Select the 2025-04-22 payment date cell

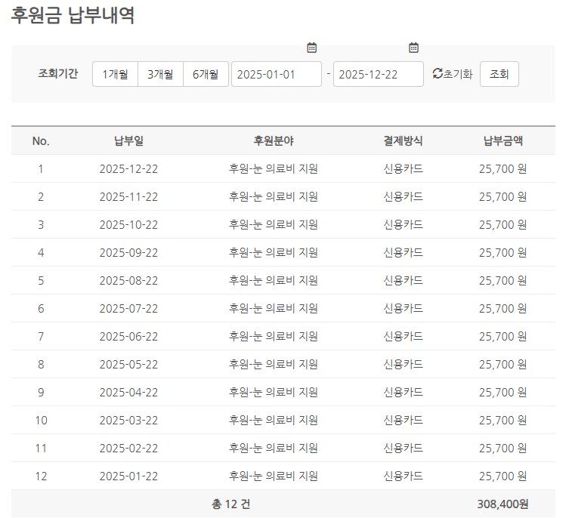(128, 393)
